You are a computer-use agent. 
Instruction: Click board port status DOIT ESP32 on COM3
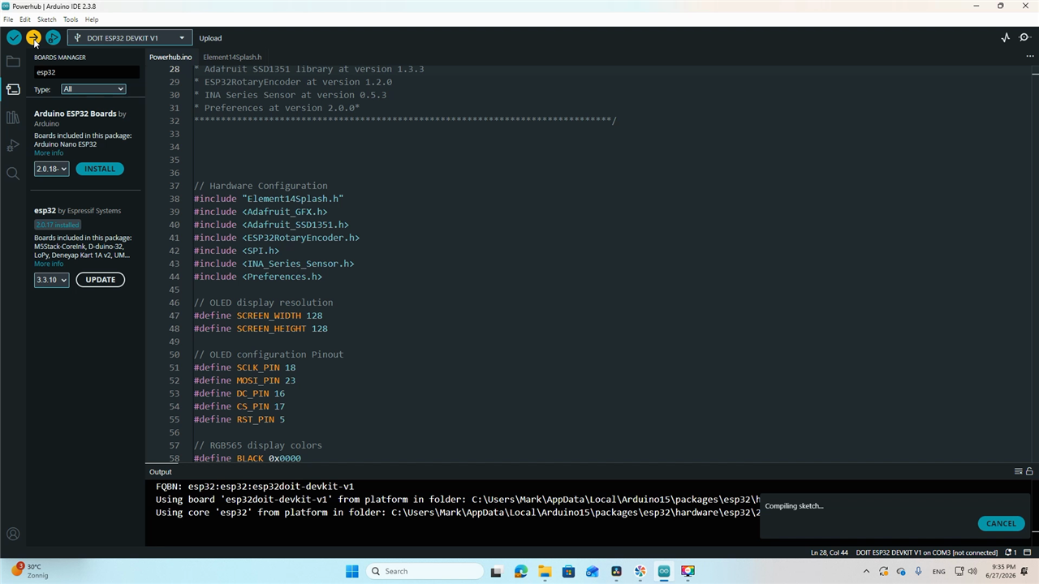click(926, 552)
